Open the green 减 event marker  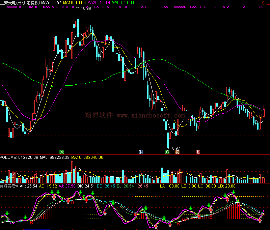point(61,152)
